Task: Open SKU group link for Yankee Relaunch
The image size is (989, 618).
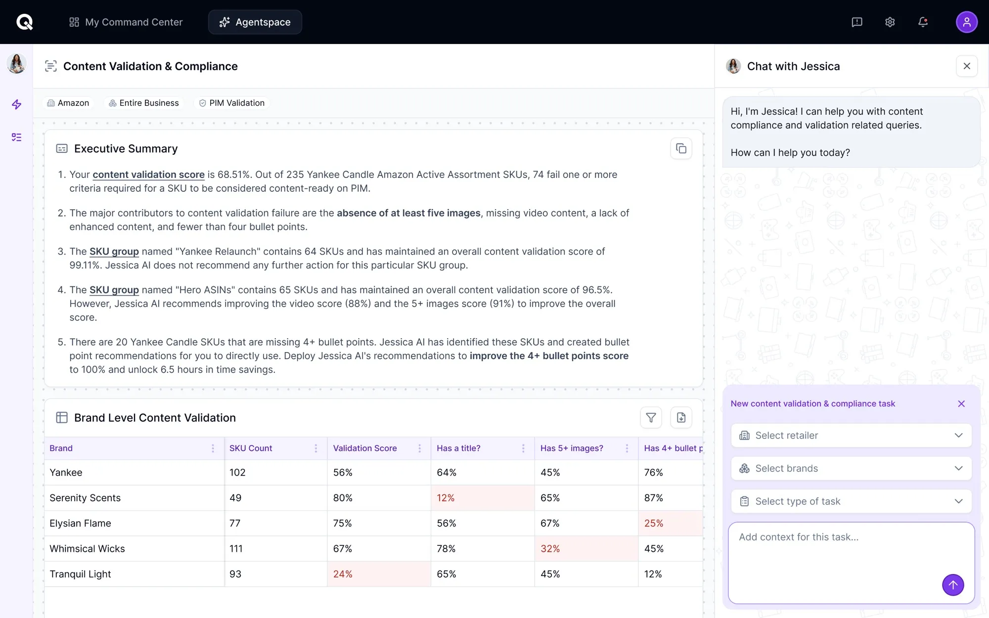Action: click(x=114, y=252)
